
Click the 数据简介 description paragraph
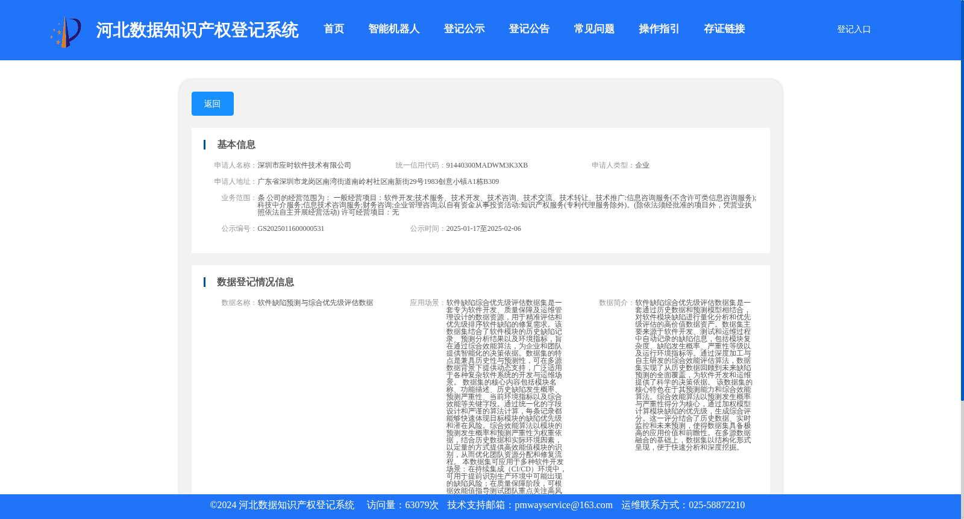(x=693, y=375)
